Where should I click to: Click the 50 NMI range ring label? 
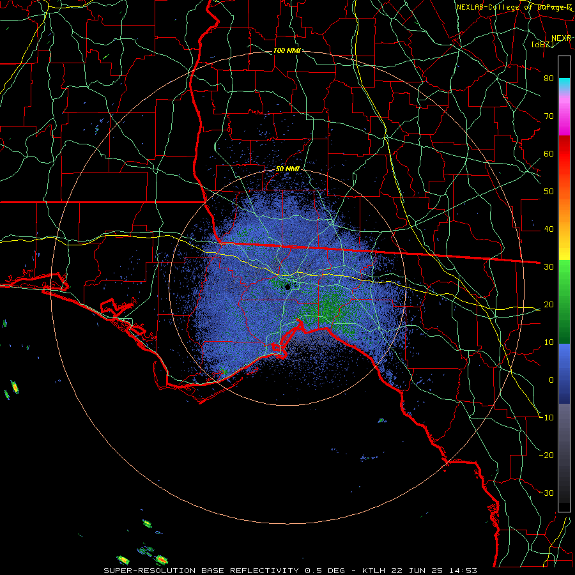click(288, 169)
